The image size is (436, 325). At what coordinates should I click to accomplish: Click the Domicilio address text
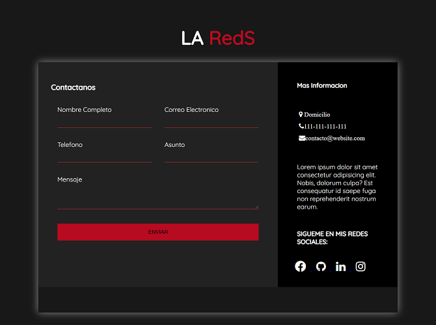coord(317,114)
